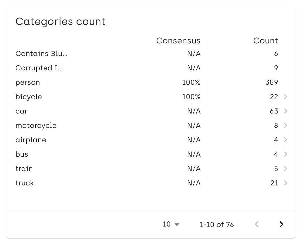Image resolution: width=304 pixels, height=245 pixels.
Task: Expand the car row chevron
Action: coord(286,111)
